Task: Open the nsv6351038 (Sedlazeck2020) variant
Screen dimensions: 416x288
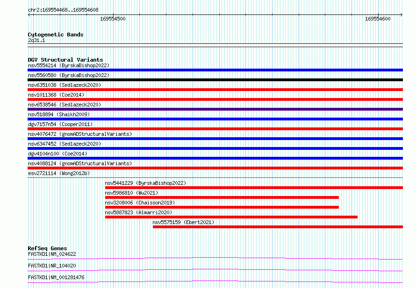Action: (65, 85)
